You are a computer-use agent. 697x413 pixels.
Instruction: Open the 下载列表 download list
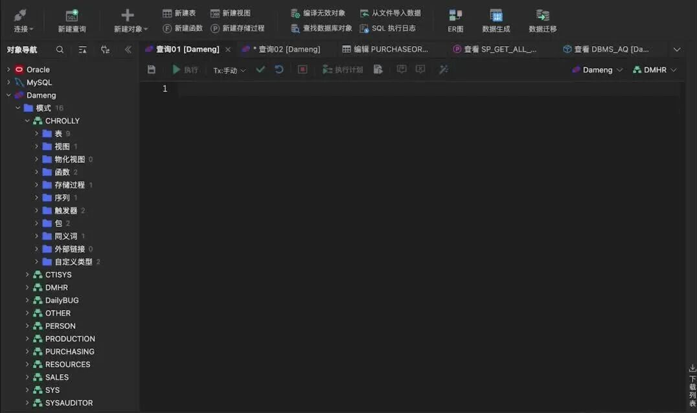(692, 385)
